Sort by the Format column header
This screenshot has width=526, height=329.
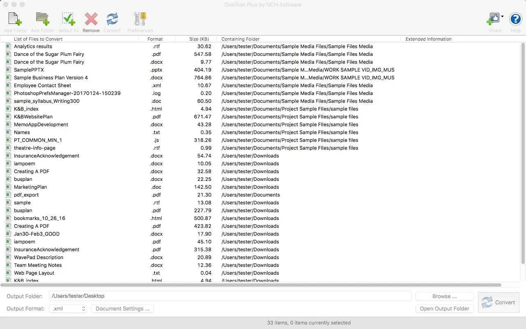[155, 39]
